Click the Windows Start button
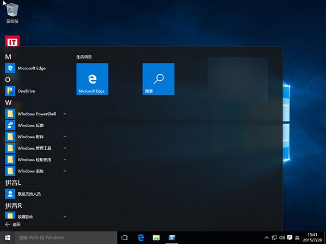The width and height of the screenshot is (326, 244). (x=8, y=237)
